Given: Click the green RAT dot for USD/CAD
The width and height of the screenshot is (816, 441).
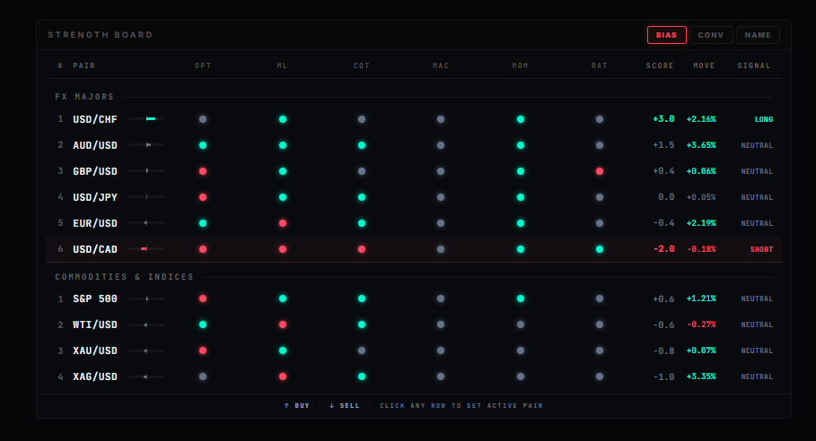Looking at the screenshot, I should (x=600, y=249).
